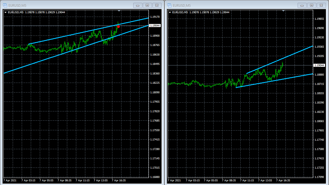The width and height of the screenshot is (329, 185).
Task: Click '7 Apr 16:35' on left time axis
Action: [119, 180]
